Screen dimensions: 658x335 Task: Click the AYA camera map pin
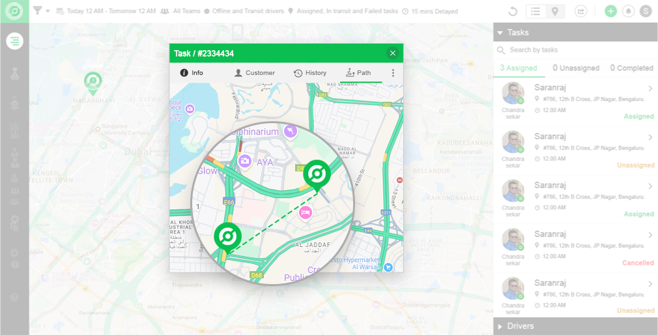pos(245,161)
